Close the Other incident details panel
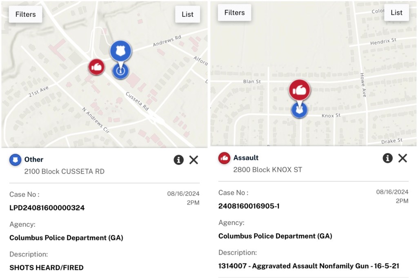This screenshot has height=279, width=418. click(194, 160)
